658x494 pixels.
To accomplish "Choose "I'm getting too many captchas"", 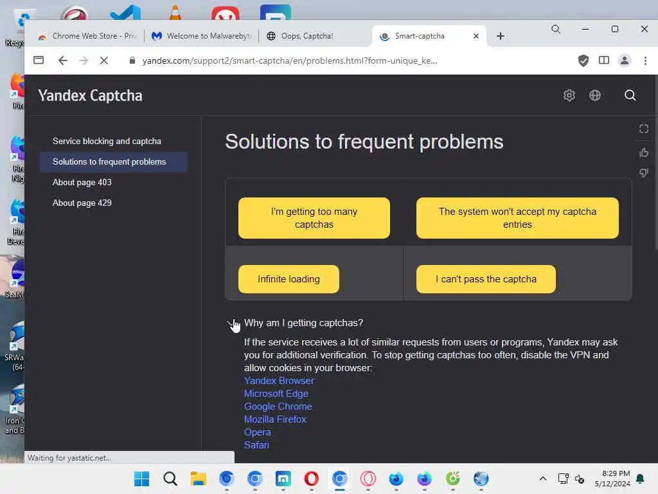I will pyautogui.click(x=314, y=218).
